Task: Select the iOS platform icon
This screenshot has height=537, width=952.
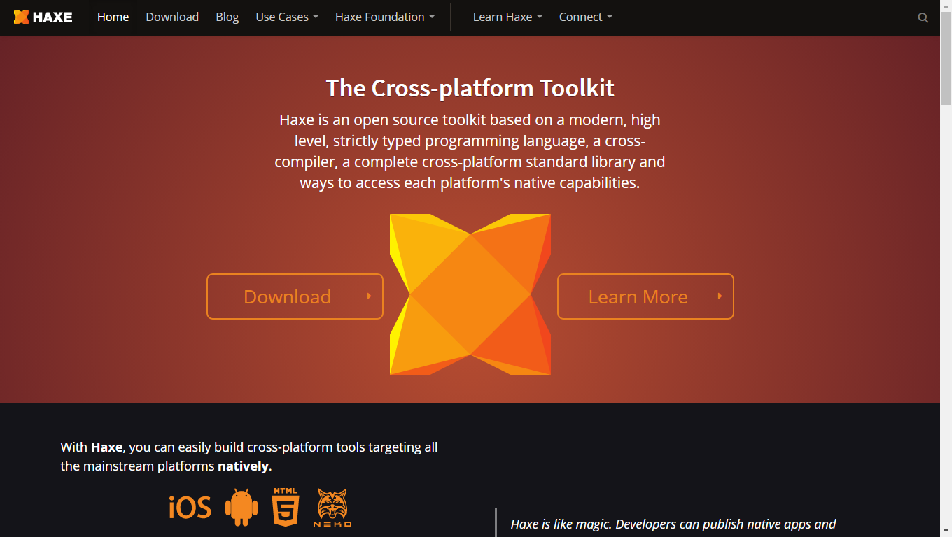Action: pyautogui.click(x=190, y=507)
